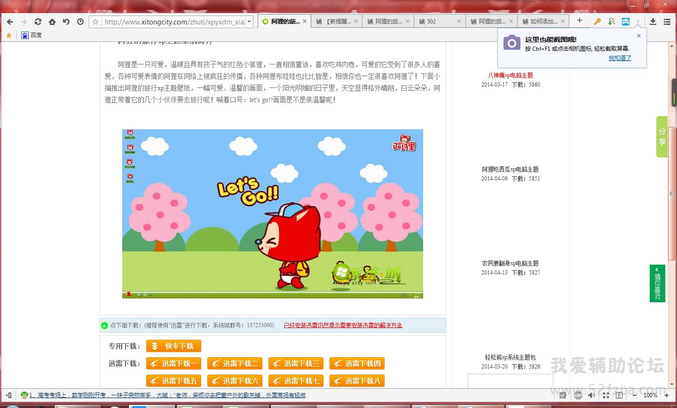Toggle the ABP ad blocker icon

578,395
